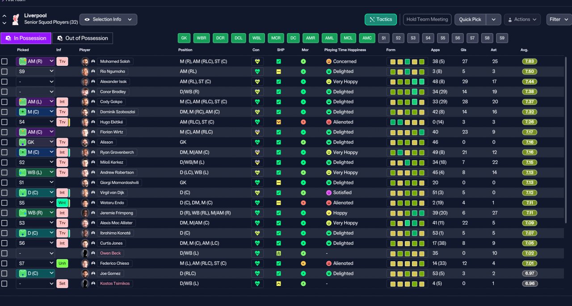Open the Selection Info dropdown
The image size is (572, 306).
(108, 20)
